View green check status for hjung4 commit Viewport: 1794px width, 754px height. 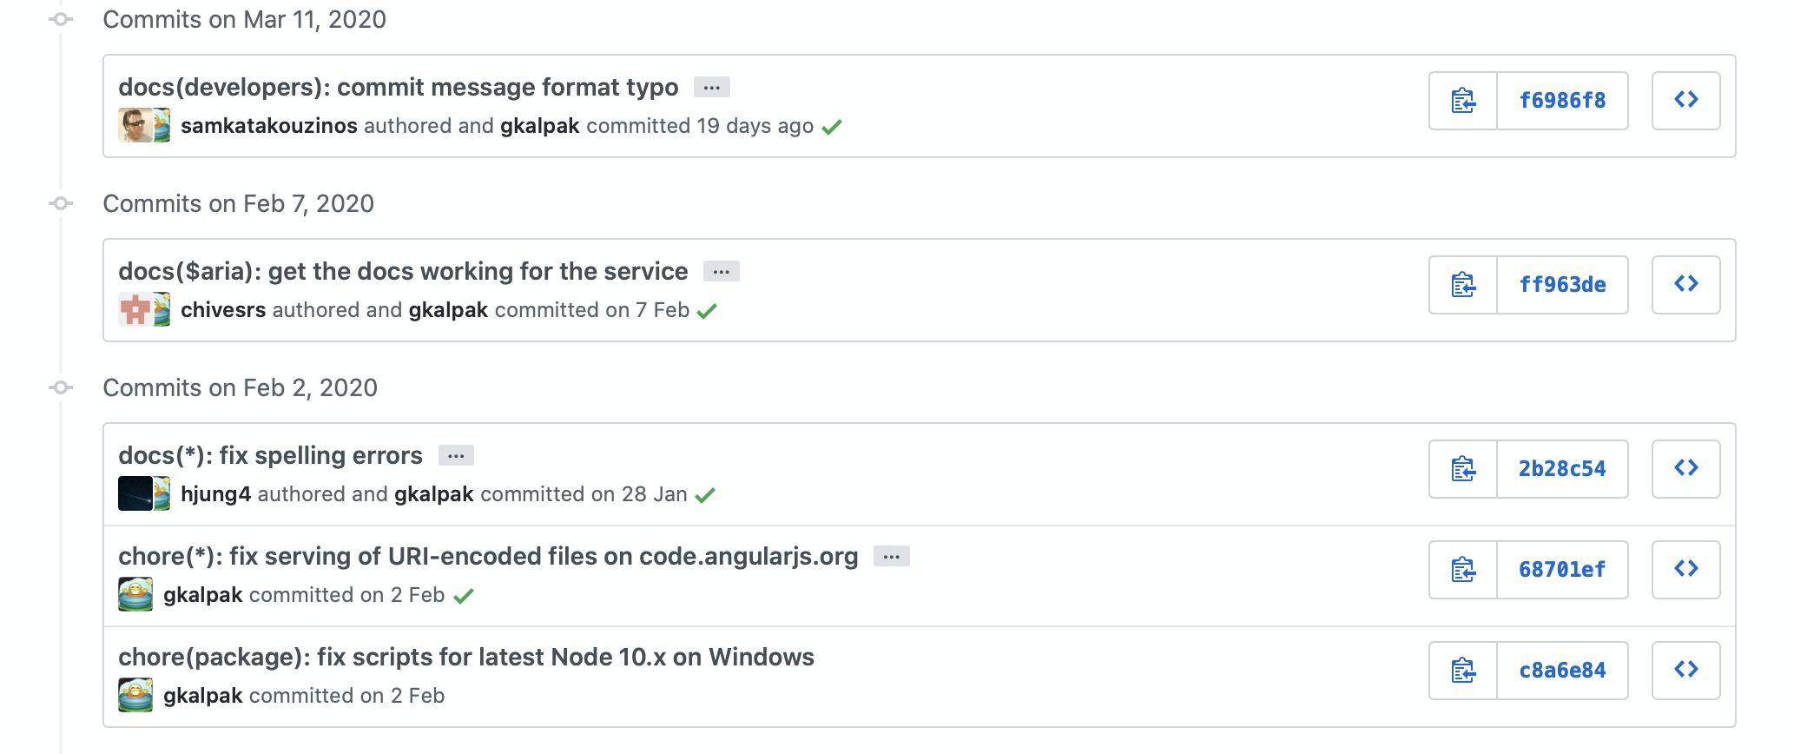[705, 495]
